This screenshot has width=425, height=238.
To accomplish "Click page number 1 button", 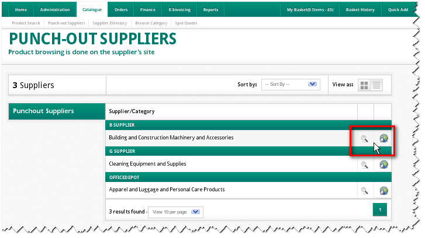I will 379,209.
